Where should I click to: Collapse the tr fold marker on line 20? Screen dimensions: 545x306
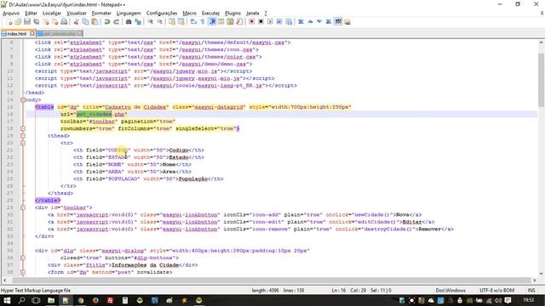tap(23, 143)
